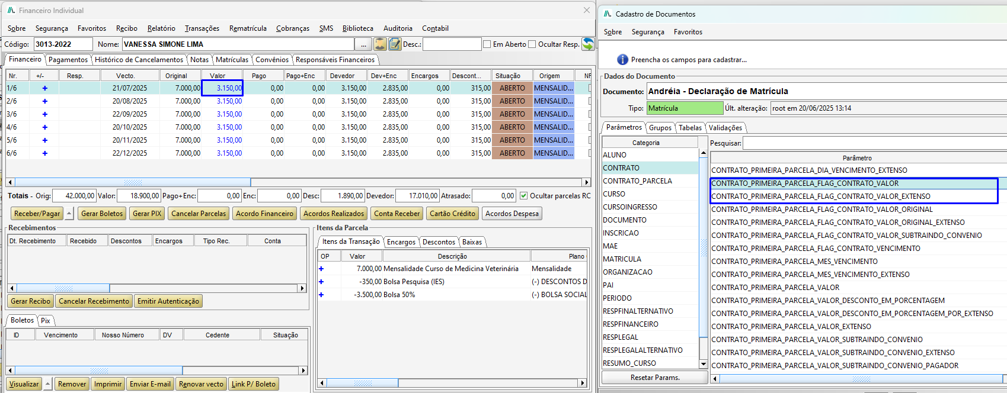The image size is (1007, 393).
Task: Click the plus icon in row 5/6
Action: coord(44,140)
